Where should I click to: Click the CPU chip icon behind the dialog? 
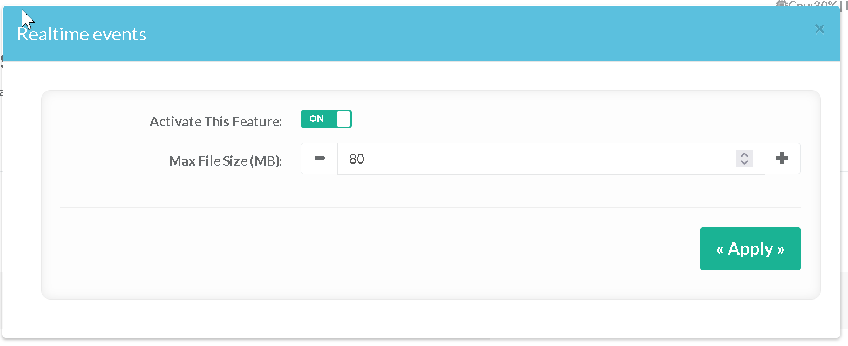click(781, 4)
